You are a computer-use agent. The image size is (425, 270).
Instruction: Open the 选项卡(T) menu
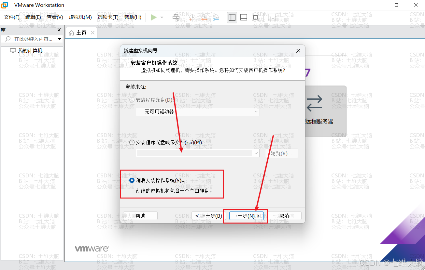click(x=108, y=17)
